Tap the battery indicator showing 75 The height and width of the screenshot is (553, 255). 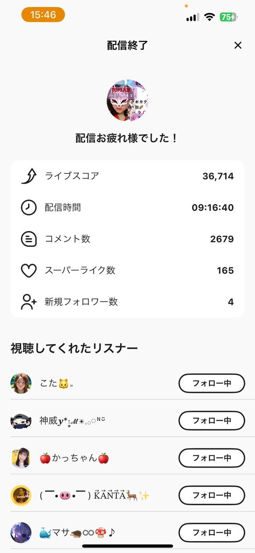pyautogui.click(x=229, y=17)
